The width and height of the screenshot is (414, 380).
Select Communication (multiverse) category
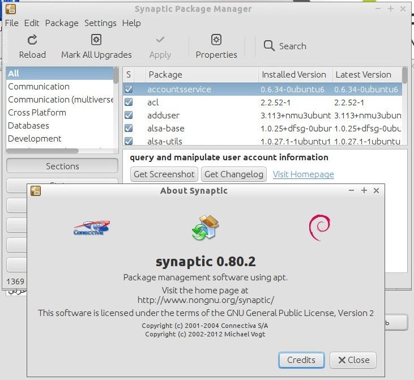coord(59,99)
